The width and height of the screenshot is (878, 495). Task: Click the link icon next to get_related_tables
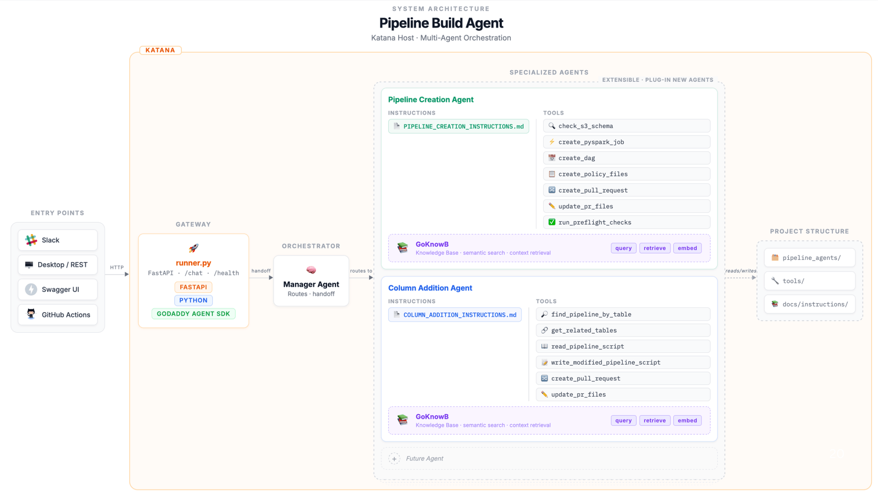[x=544, y=330]
